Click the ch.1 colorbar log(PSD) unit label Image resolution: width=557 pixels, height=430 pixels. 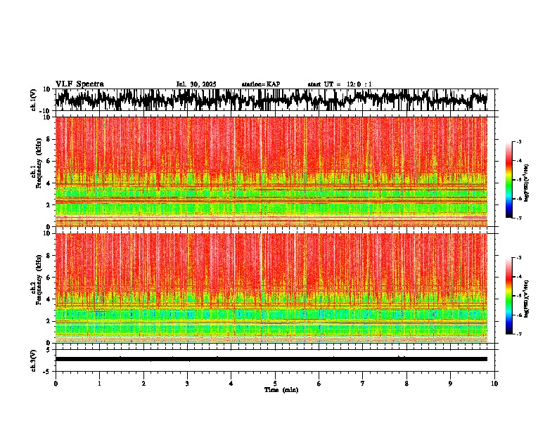[x=526, y=183]
